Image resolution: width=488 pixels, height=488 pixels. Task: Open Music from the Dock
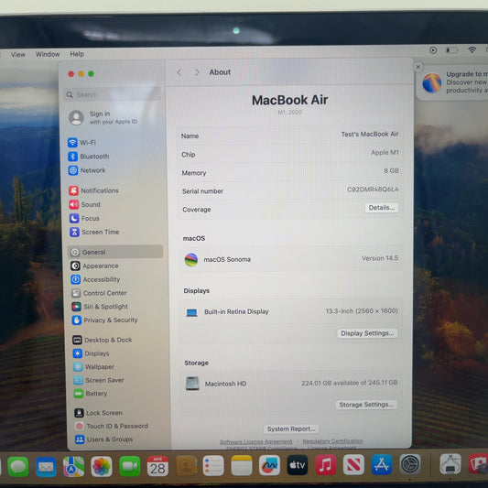click(326, 465)
